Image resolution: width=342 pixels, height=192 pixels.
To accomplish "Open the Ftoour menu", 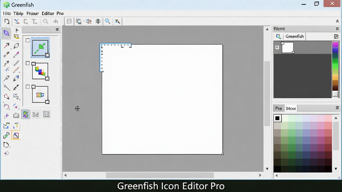I will tap(32, 13).
